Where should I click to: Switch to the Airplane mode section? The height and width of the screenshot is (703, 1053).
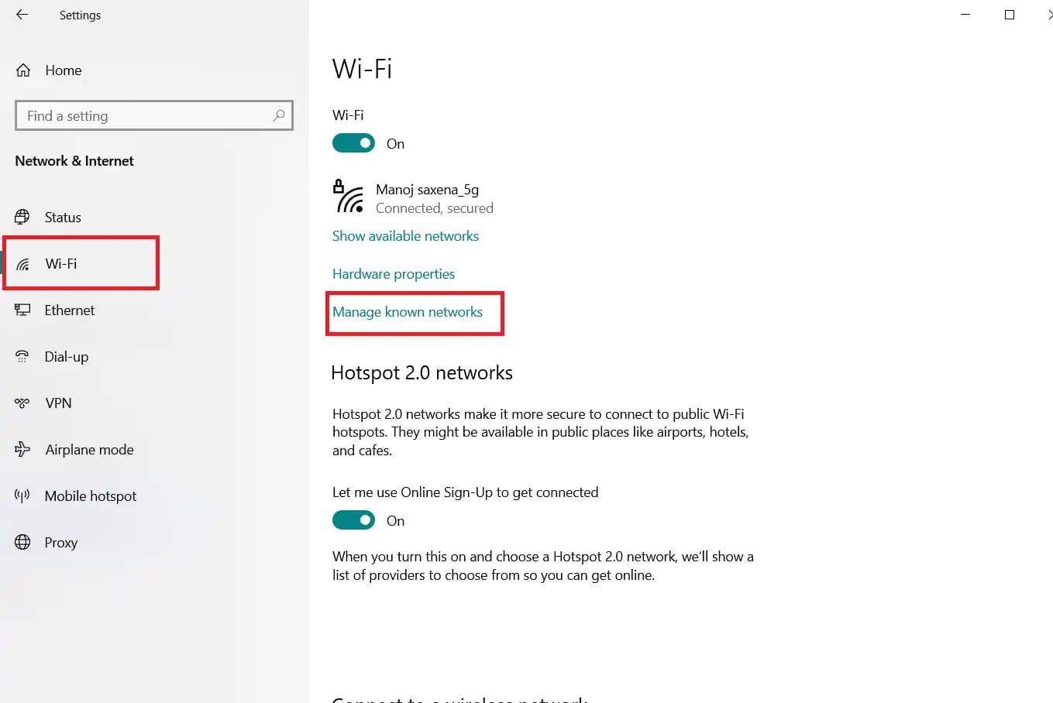(x=89, y=450)
